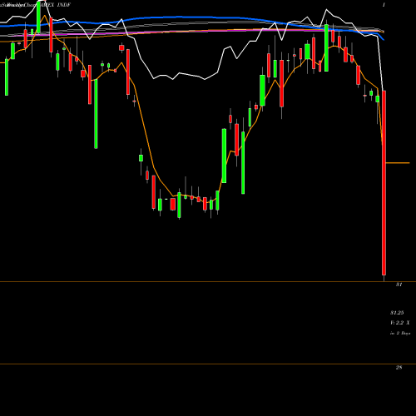Click the 28 price axis label

(x=399, y=368)
